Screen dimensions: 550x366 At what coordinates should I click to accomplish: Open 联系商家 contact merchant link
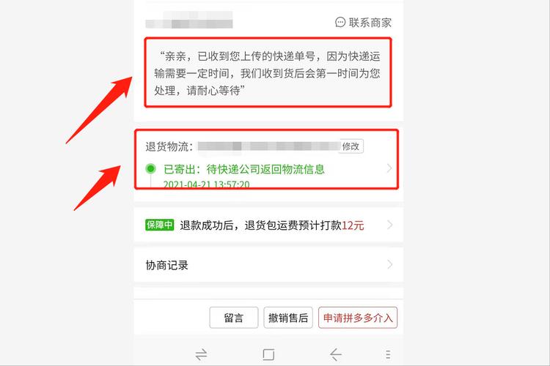coord(364,23)
